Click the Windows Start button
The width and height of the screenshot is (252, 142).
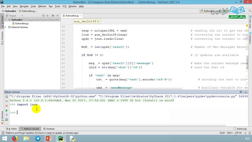click(4, 138)
